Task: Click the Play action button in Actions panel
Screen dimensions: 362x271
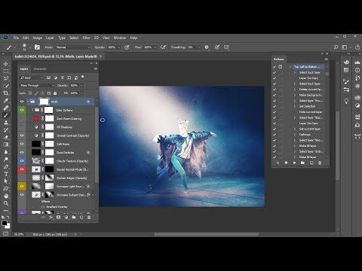Action: [294, 163]
